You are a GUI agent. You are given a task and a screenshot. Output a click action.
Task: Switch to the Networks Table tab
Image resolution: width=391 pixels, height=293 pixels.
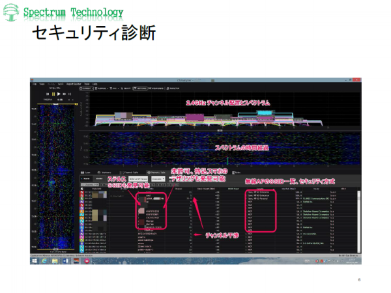click(156, 173)
